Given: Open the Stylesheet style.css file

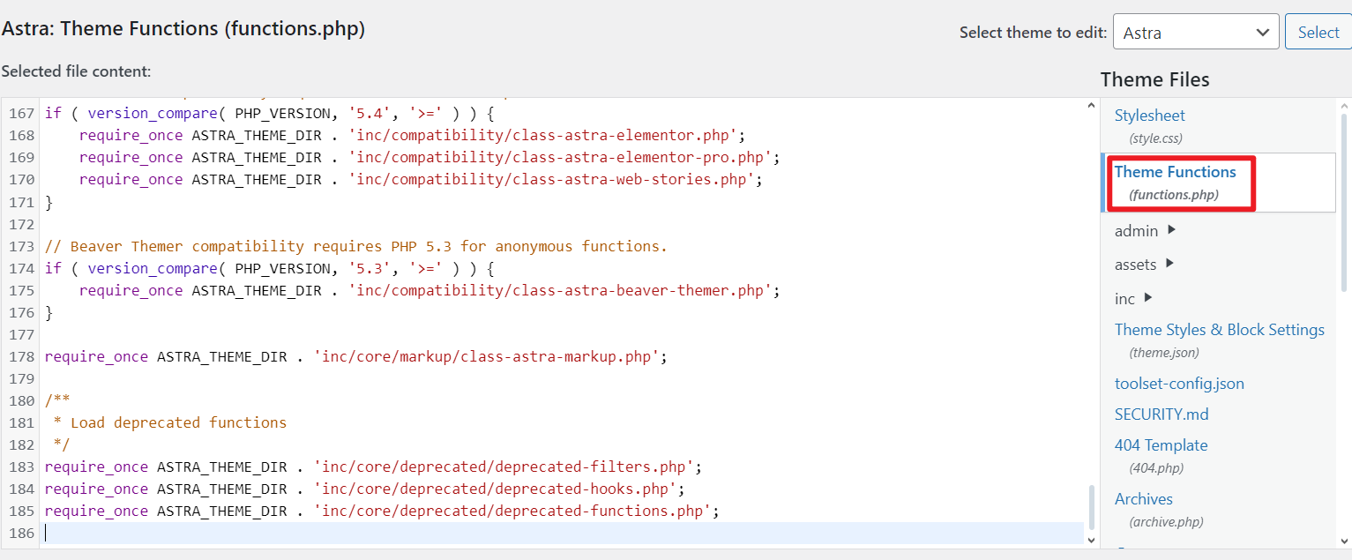Looking at the screenshot, I should click(x=1149, y=115).
